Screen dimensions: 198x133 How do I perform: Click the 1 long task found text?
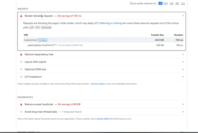(x=72, y=112)
